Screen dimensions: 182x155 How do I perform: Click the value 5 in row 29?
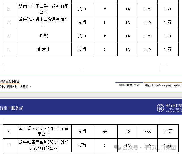point(105,23)
